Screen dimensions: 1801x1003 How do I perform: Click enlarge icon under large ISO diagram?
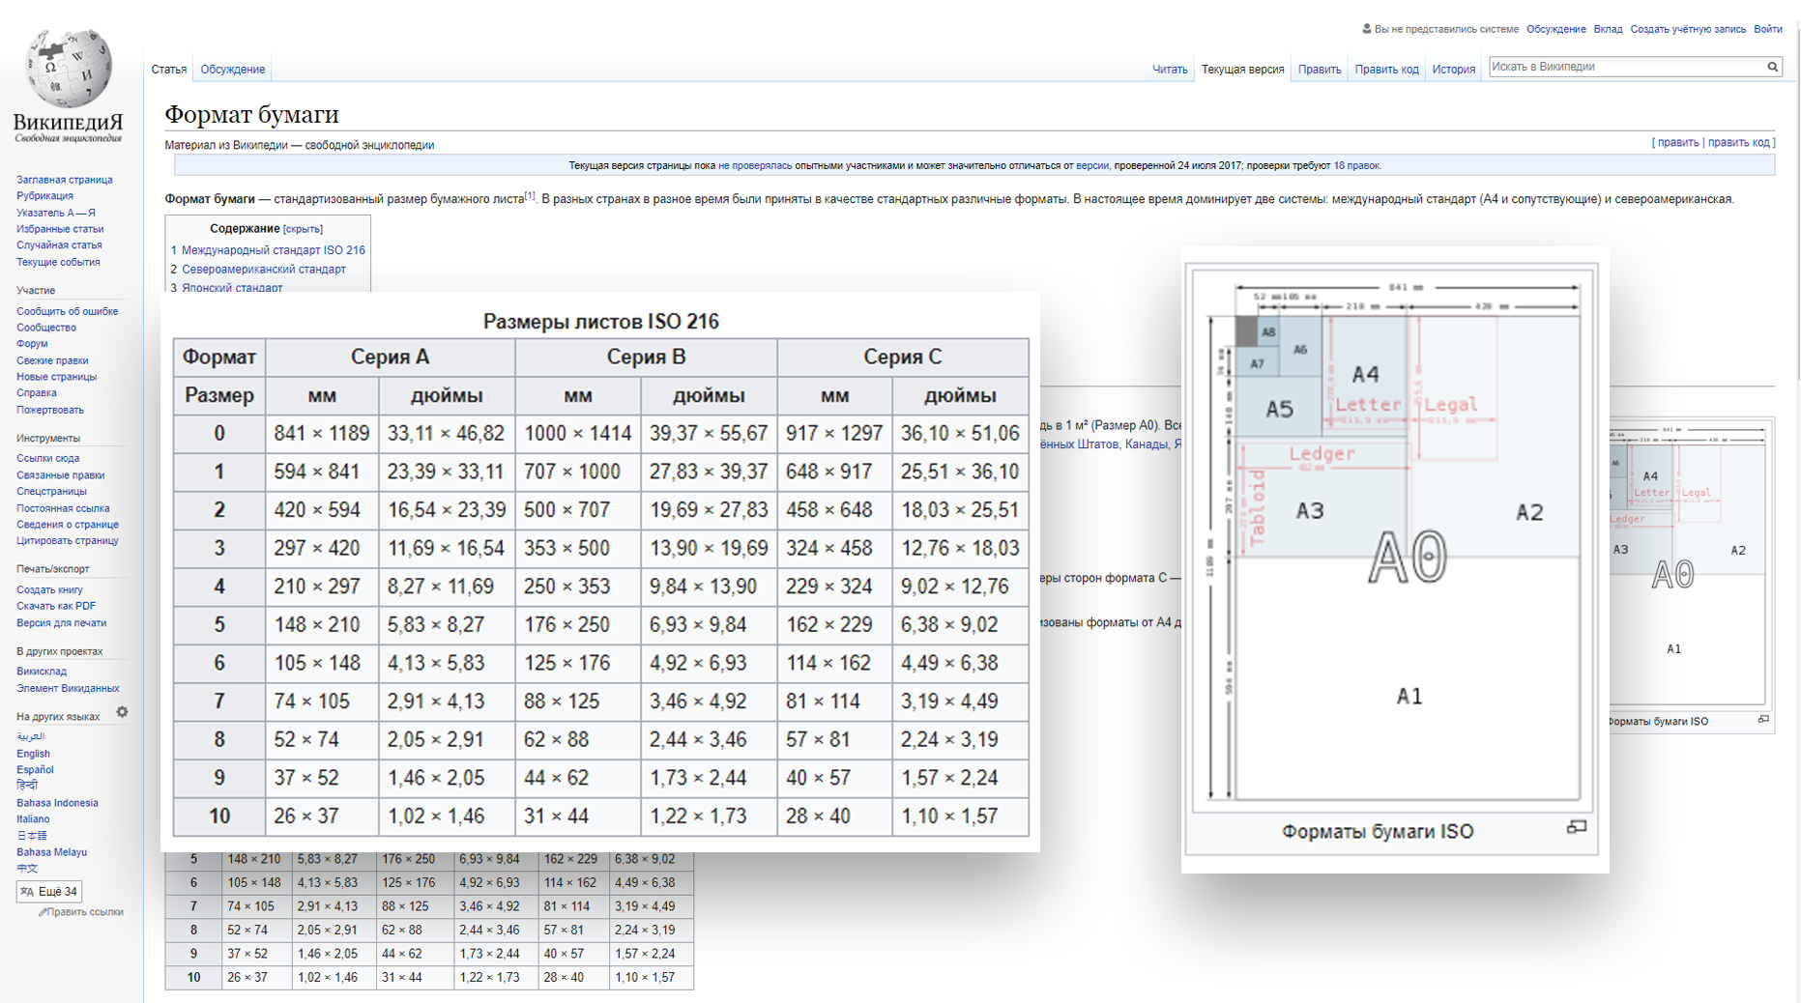pyautogui.click(x=1576, y=827)
